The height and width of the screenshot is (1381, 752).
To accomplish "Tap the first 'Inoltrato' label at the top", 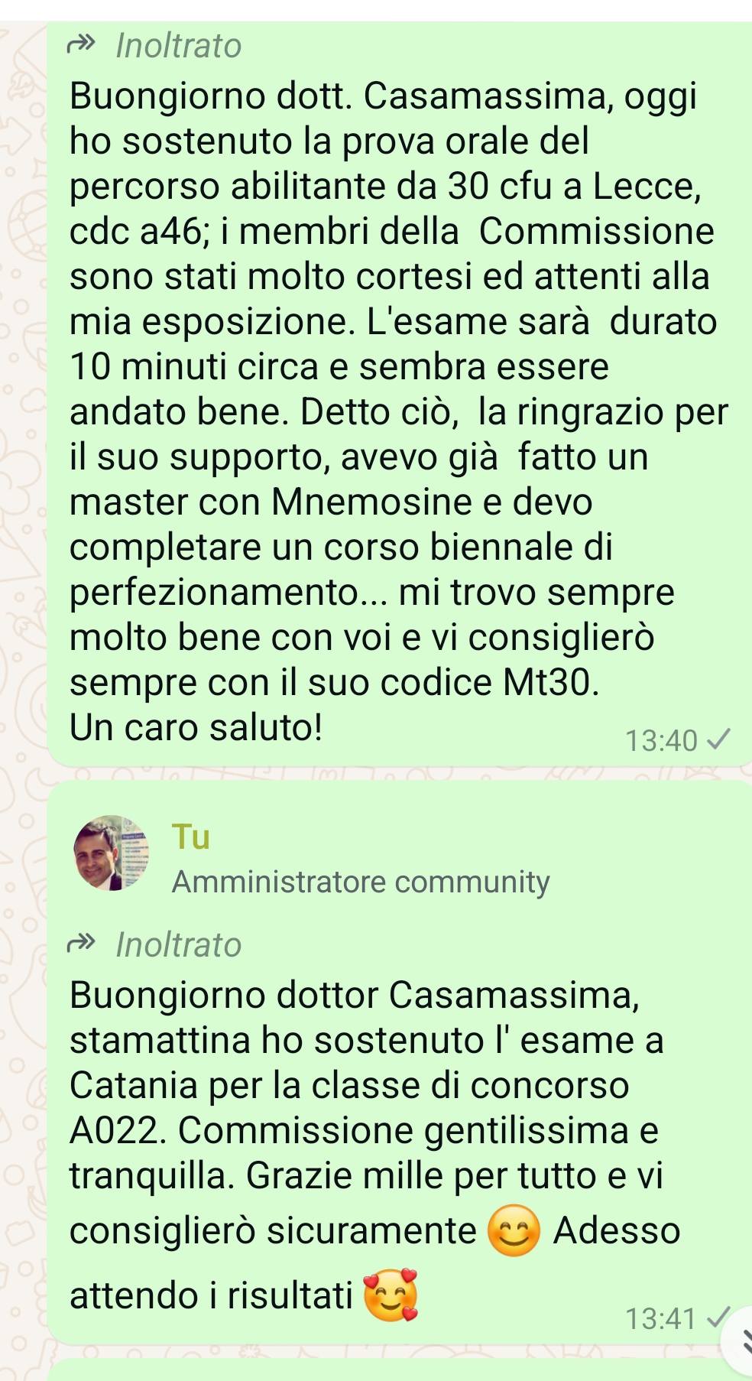I will pos(178,45).
